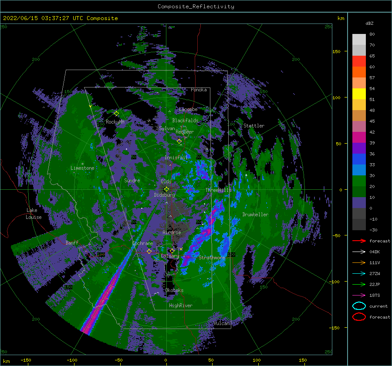
Task: Click the 04DK legend text
Action: tap(375, 252)
